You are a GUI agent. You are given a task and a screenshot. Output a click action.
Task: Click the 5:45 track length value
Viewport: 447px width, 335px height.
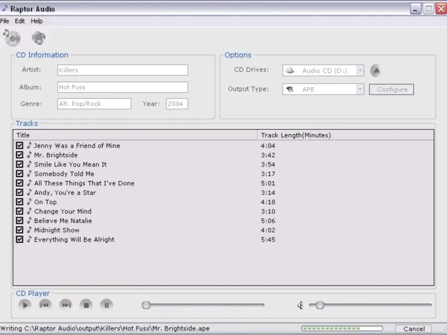(268, 240)
